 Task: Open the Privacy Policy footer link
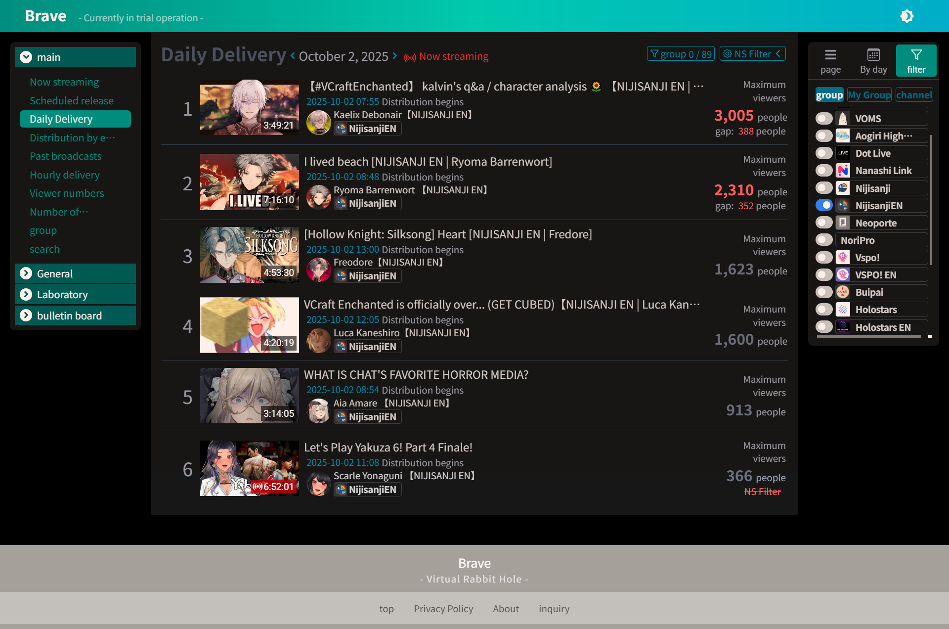(443, 608)
